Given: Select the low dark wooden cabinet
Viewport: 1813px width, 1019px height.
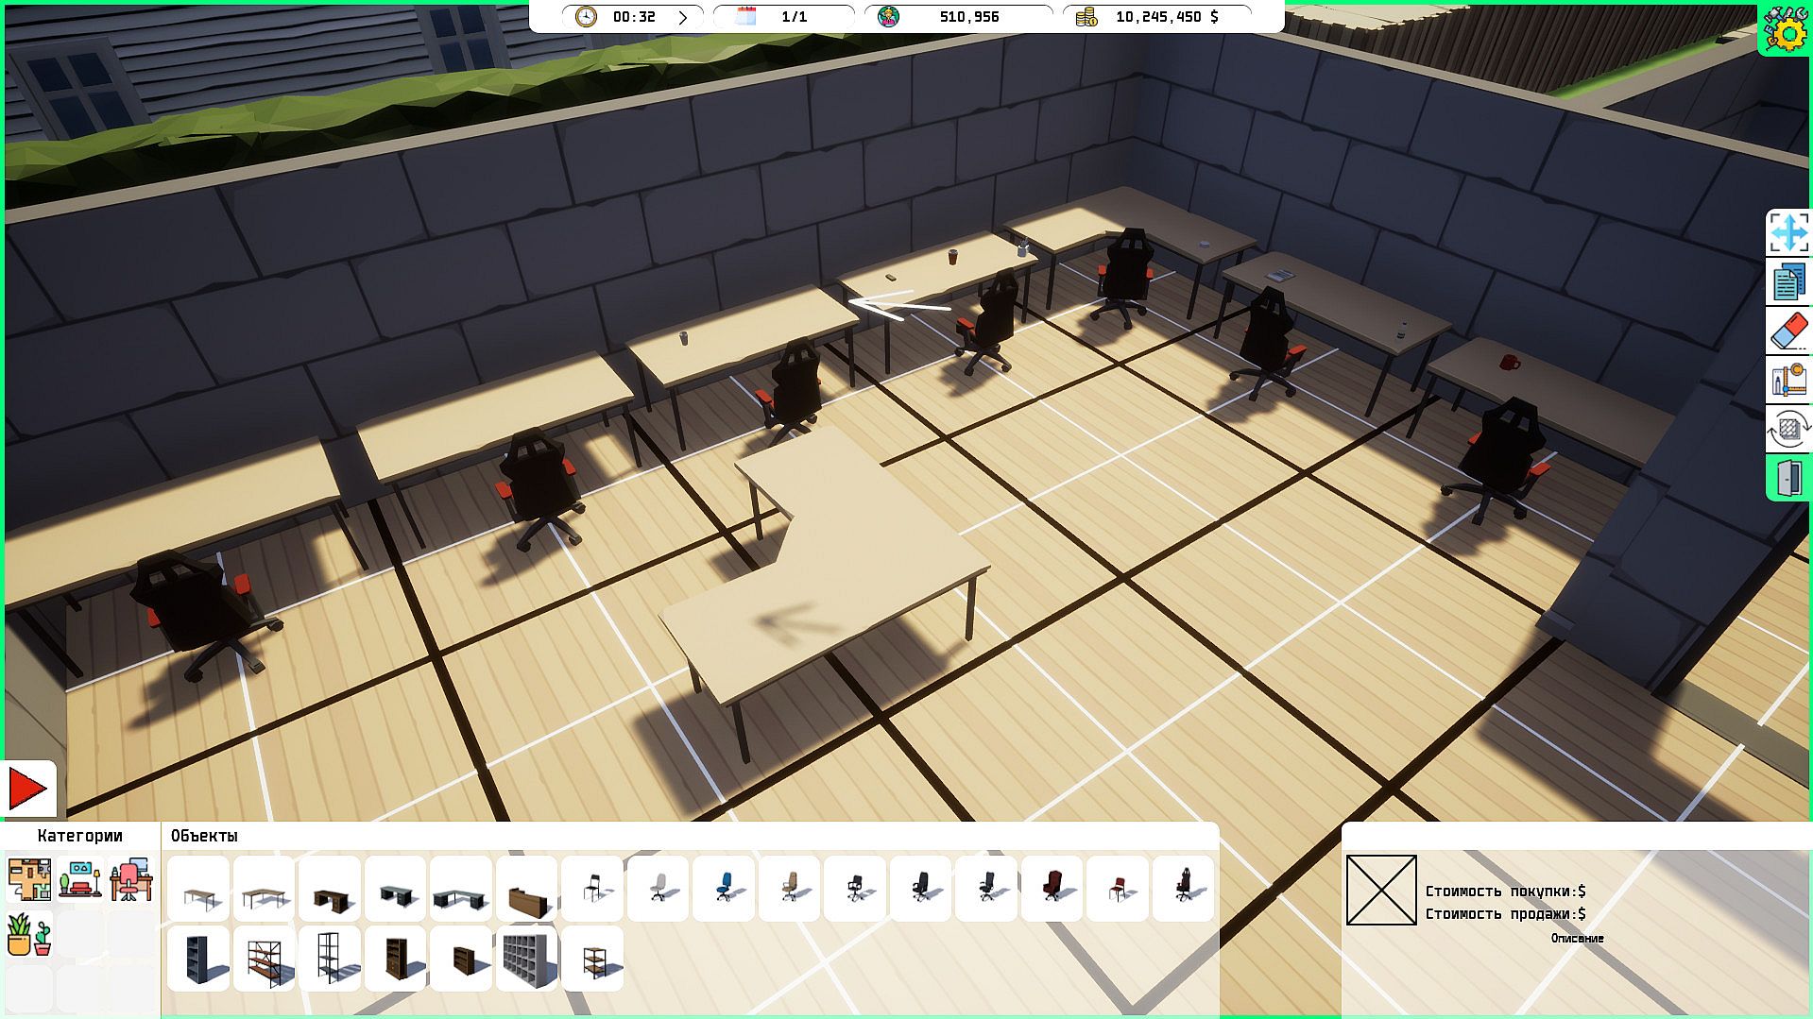Looking at the screenshot, I should pyautogui.click(x=462, y=959).
